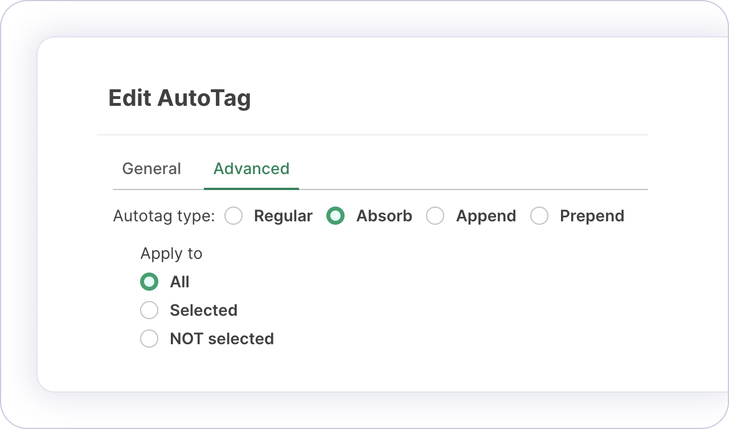Open the Advanced tab
The height and width of the screenshot is (429, 729).
click(251, 169)
